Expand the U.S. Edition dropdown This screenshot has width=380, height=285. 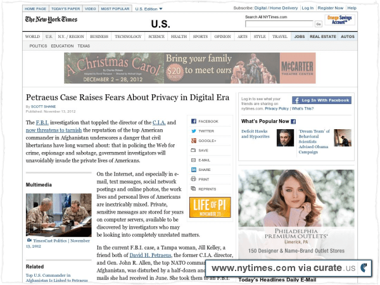pyautogui.click(x=149, y=9)
